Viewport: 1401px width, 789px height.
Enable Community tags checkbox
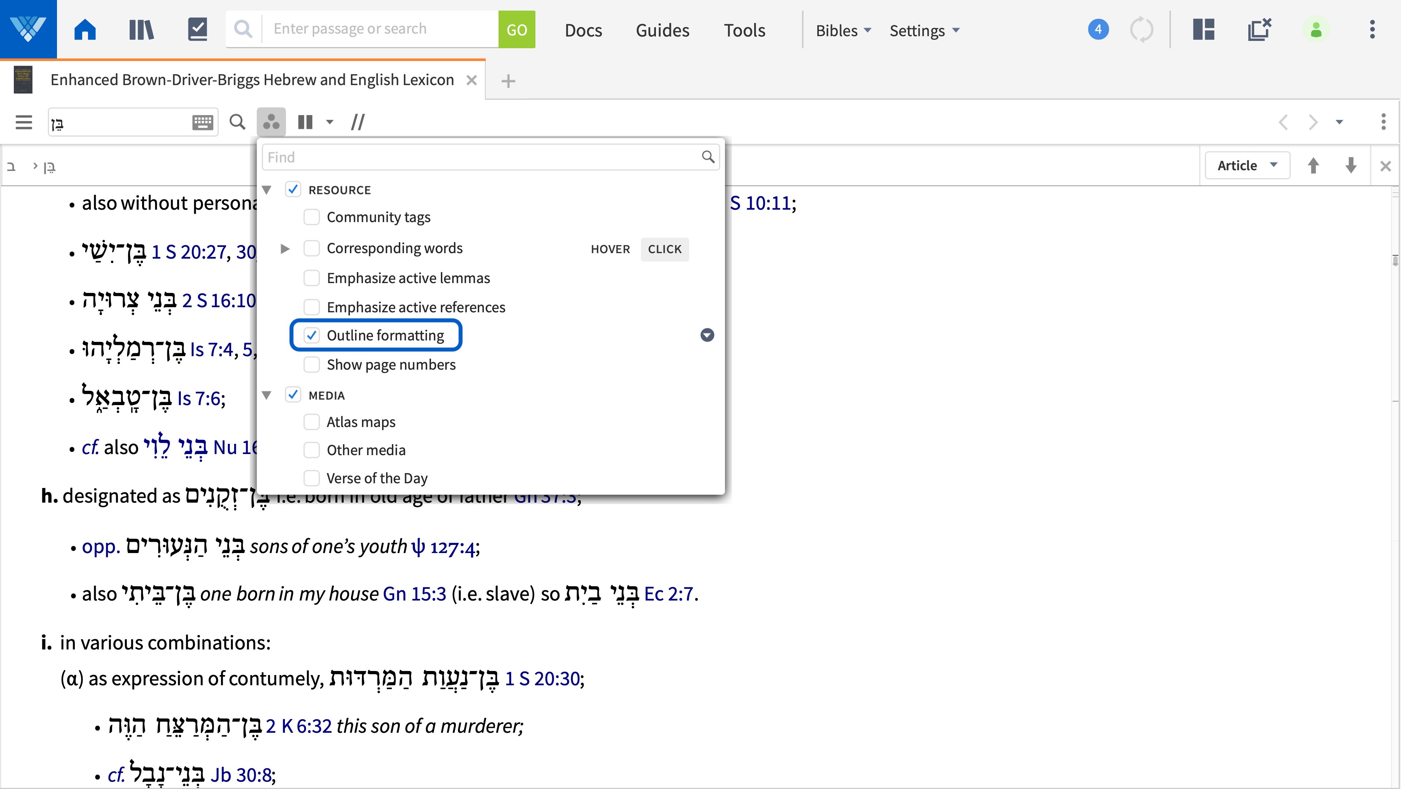click(x=311, y=217)
